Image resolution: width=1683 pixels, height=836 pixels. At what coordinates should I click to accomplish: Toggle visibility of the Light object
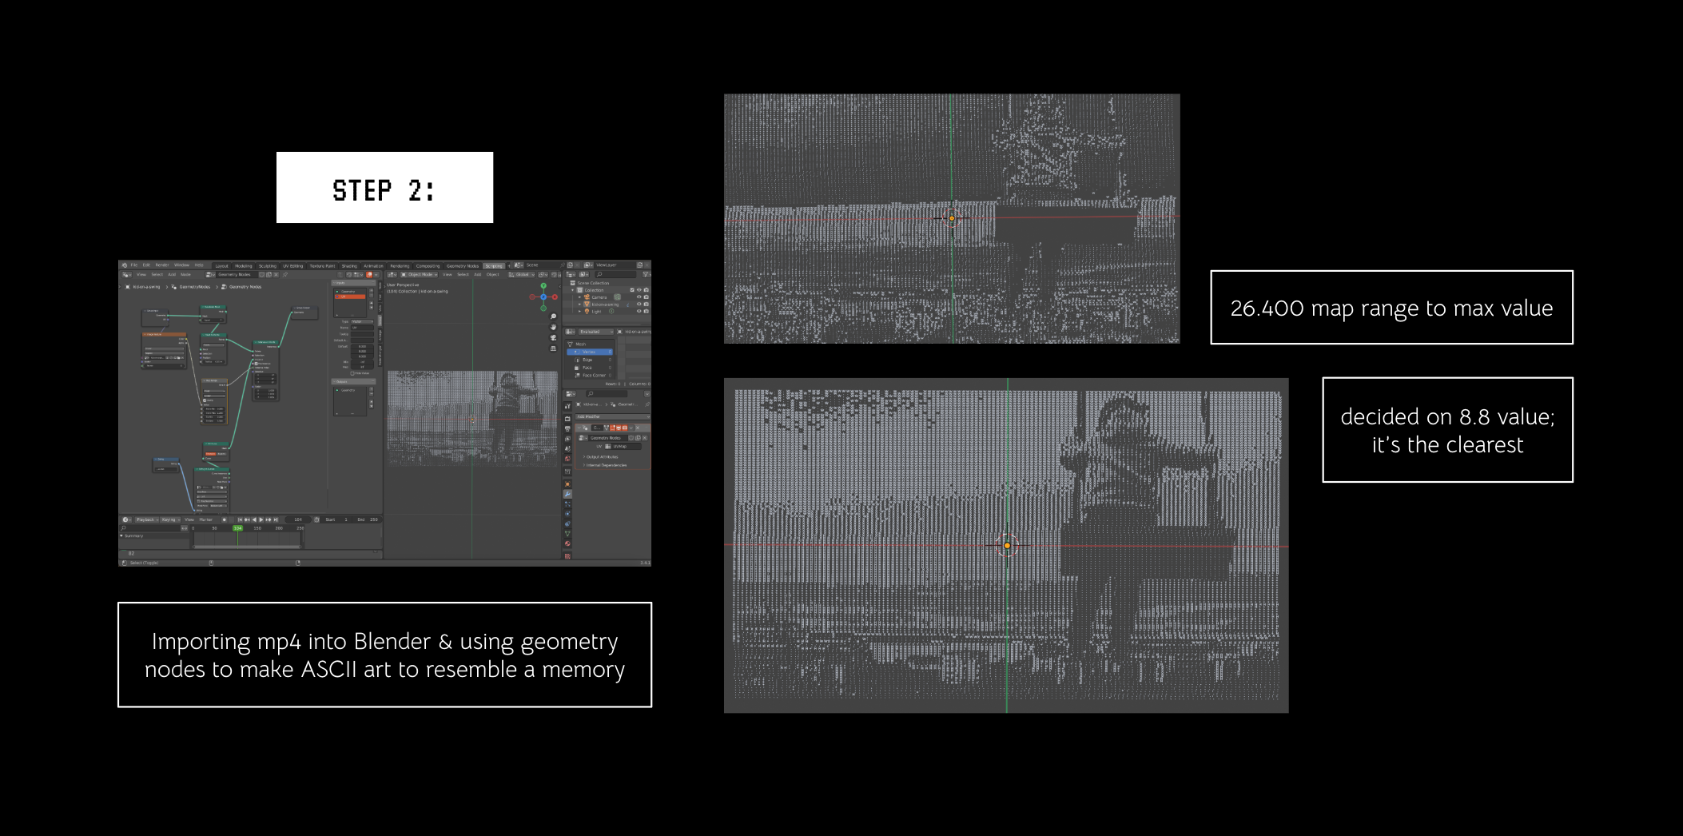pyautogui.click(x=639, y=312)
